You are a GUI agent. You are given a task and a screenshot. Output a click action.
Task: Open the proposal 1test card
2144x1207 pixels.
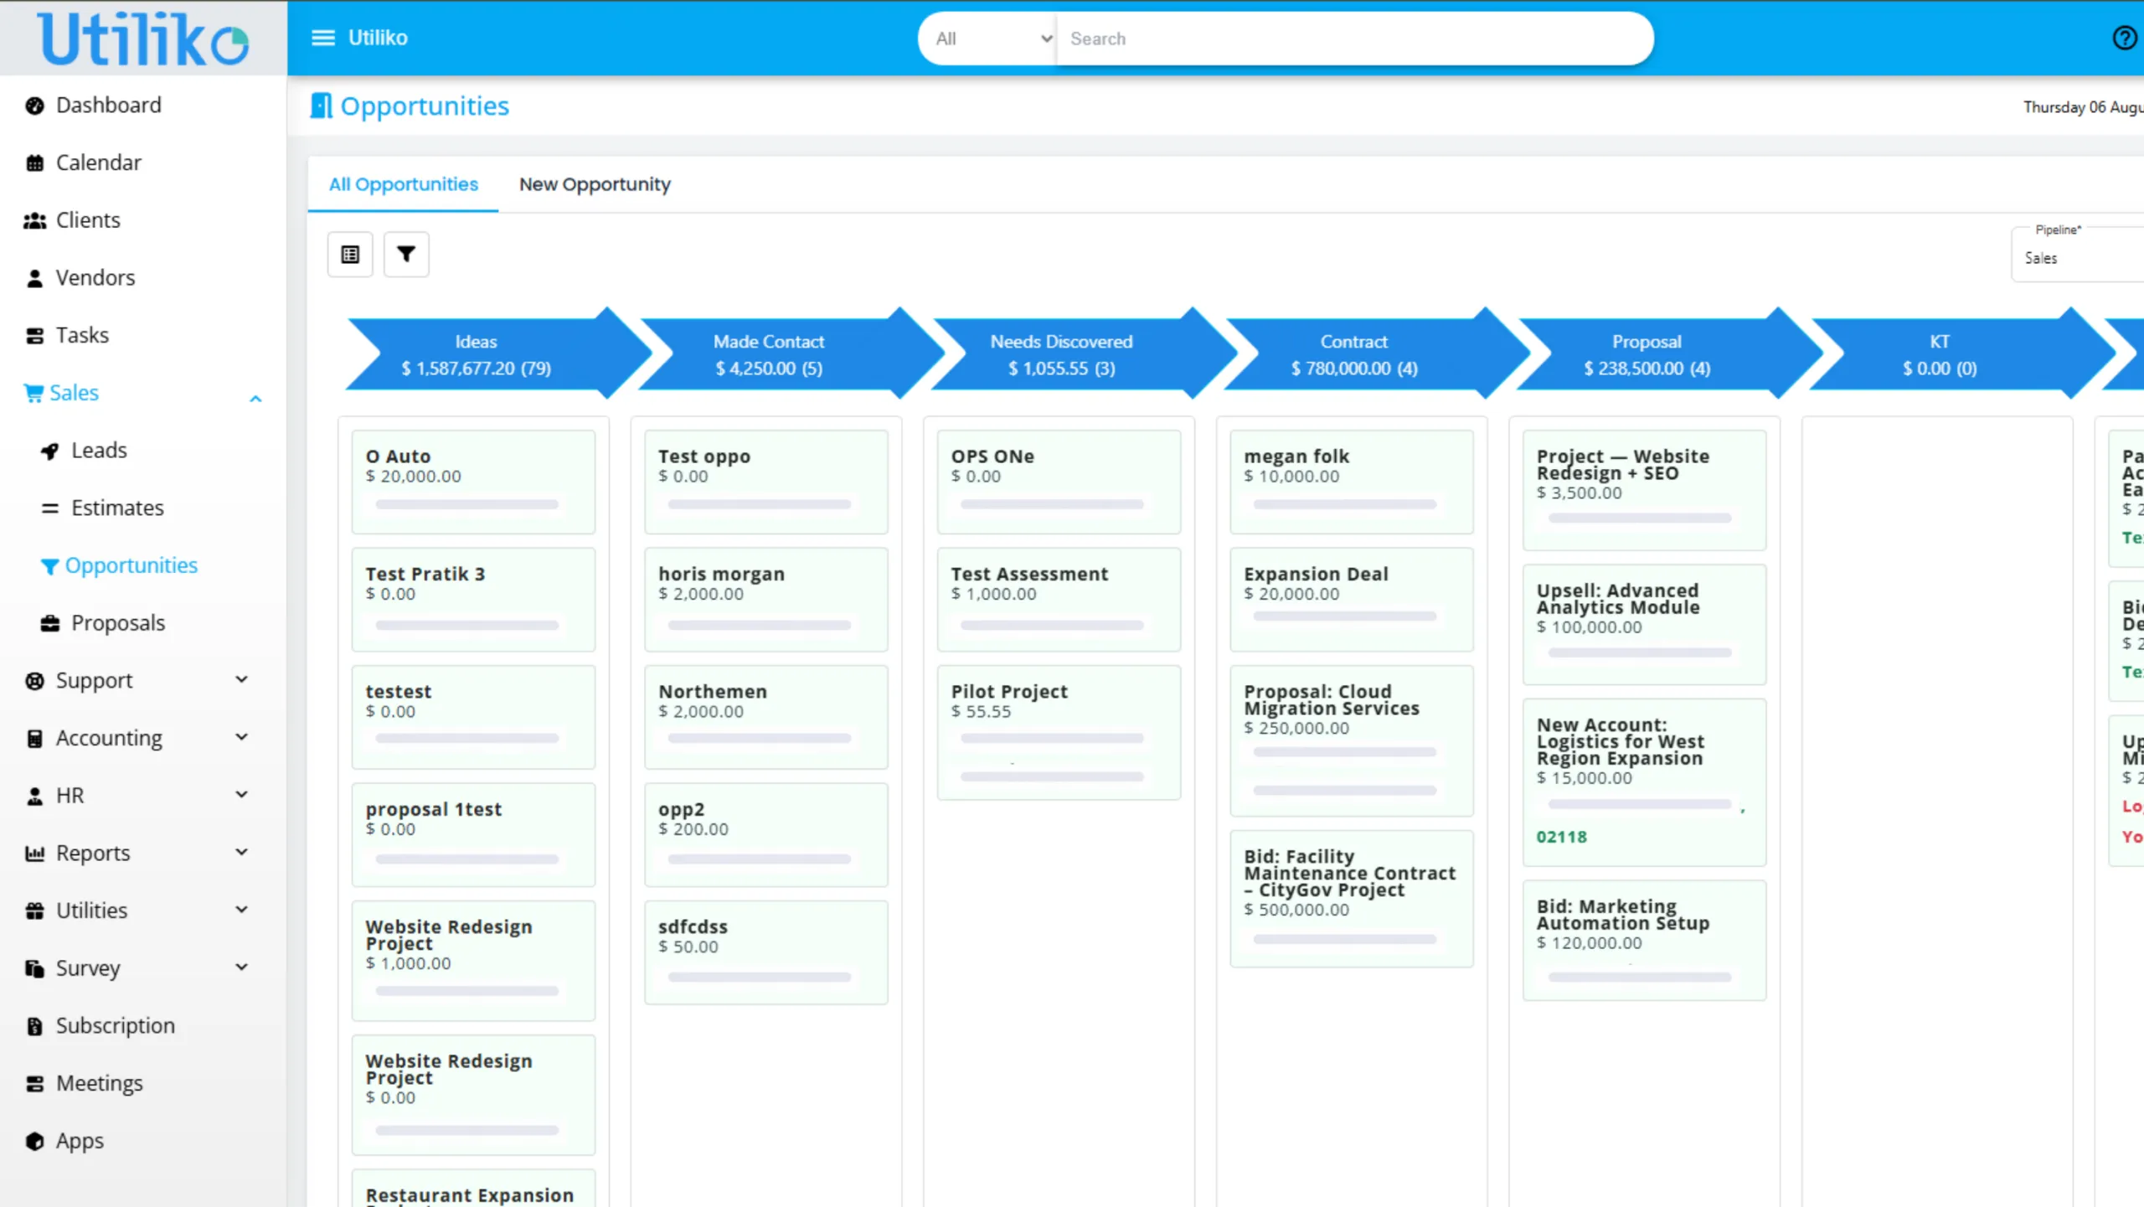coord(473,835)
